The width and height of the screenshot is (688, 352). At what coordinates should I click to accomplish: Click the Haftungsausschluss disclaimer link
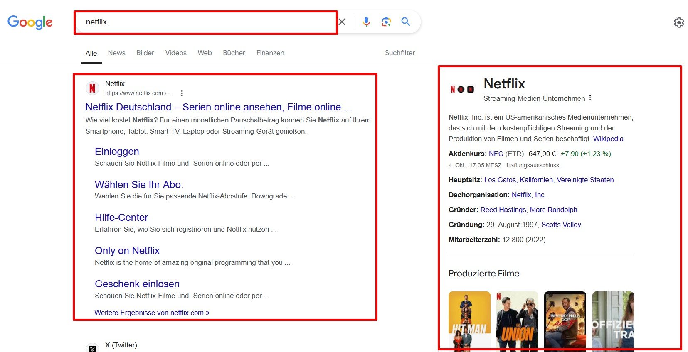(533, 165)
